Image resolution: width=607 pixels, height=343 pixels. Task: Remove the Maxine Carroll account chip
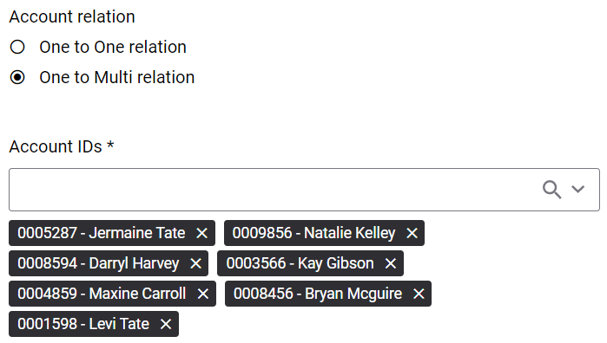click(203, 294)
